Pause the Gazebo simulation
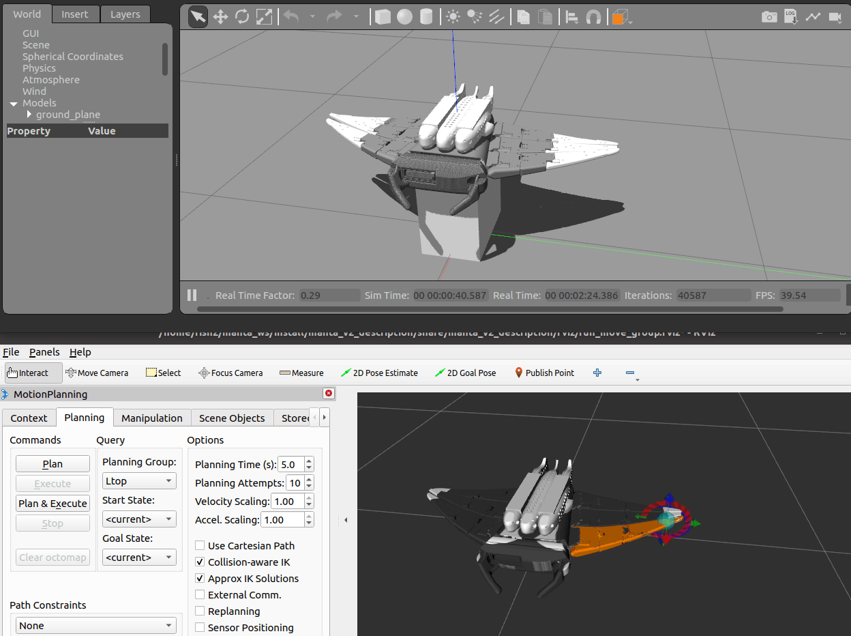This screenshot has height=636, width=851. click(x=192, y=295)
